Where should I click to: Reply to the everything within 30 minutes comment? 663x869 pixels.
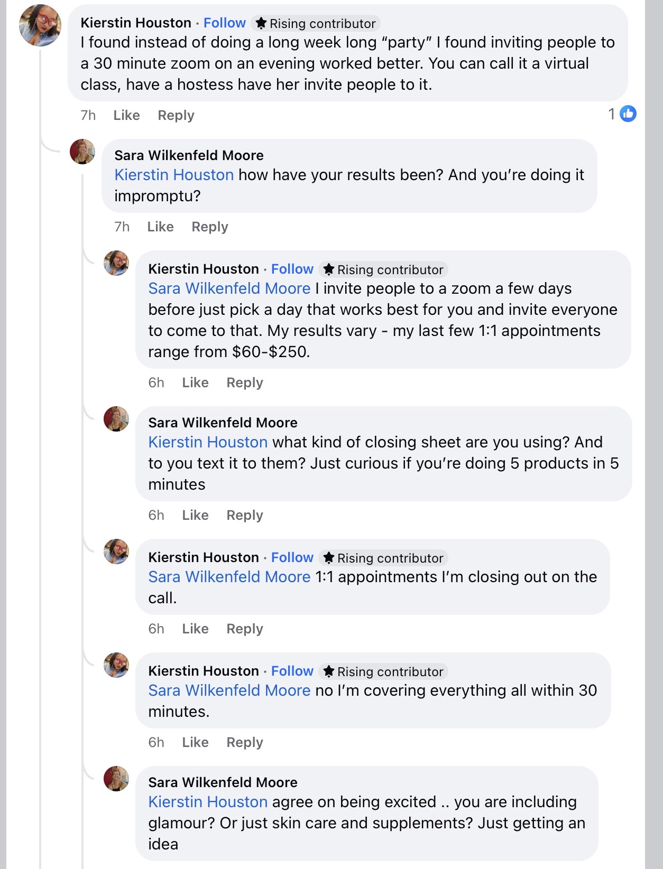(x=244, y=742)
